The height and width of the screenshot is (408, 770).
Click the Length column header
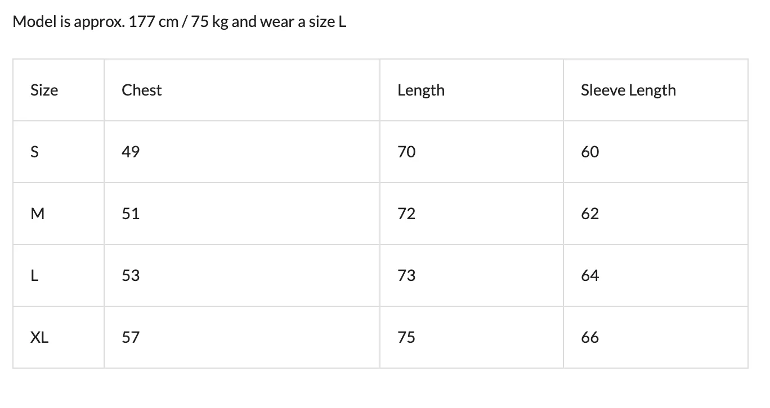[x=472, y=90]
